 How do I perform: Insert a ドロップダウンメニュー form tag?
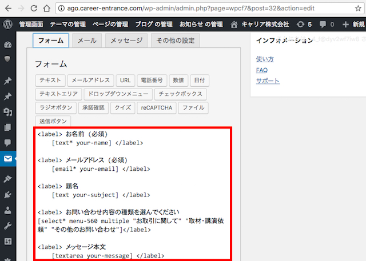[118, 94]
